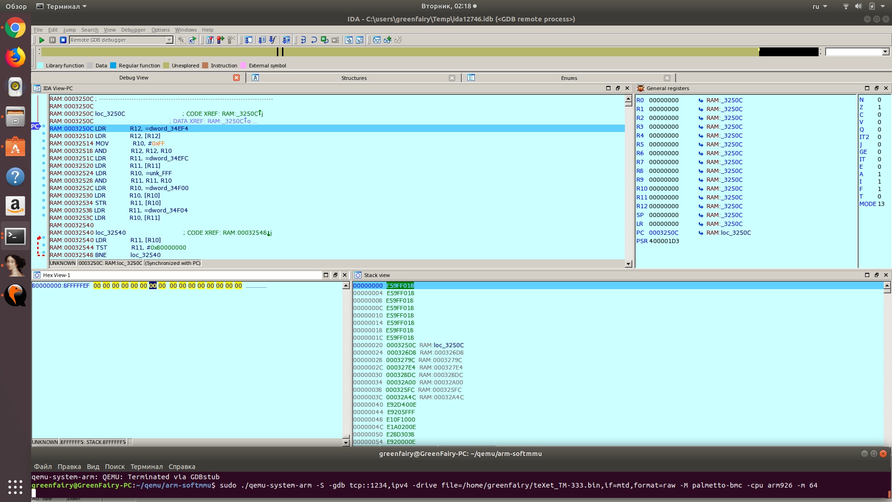Open the Jump menu

tap(69, 30)
